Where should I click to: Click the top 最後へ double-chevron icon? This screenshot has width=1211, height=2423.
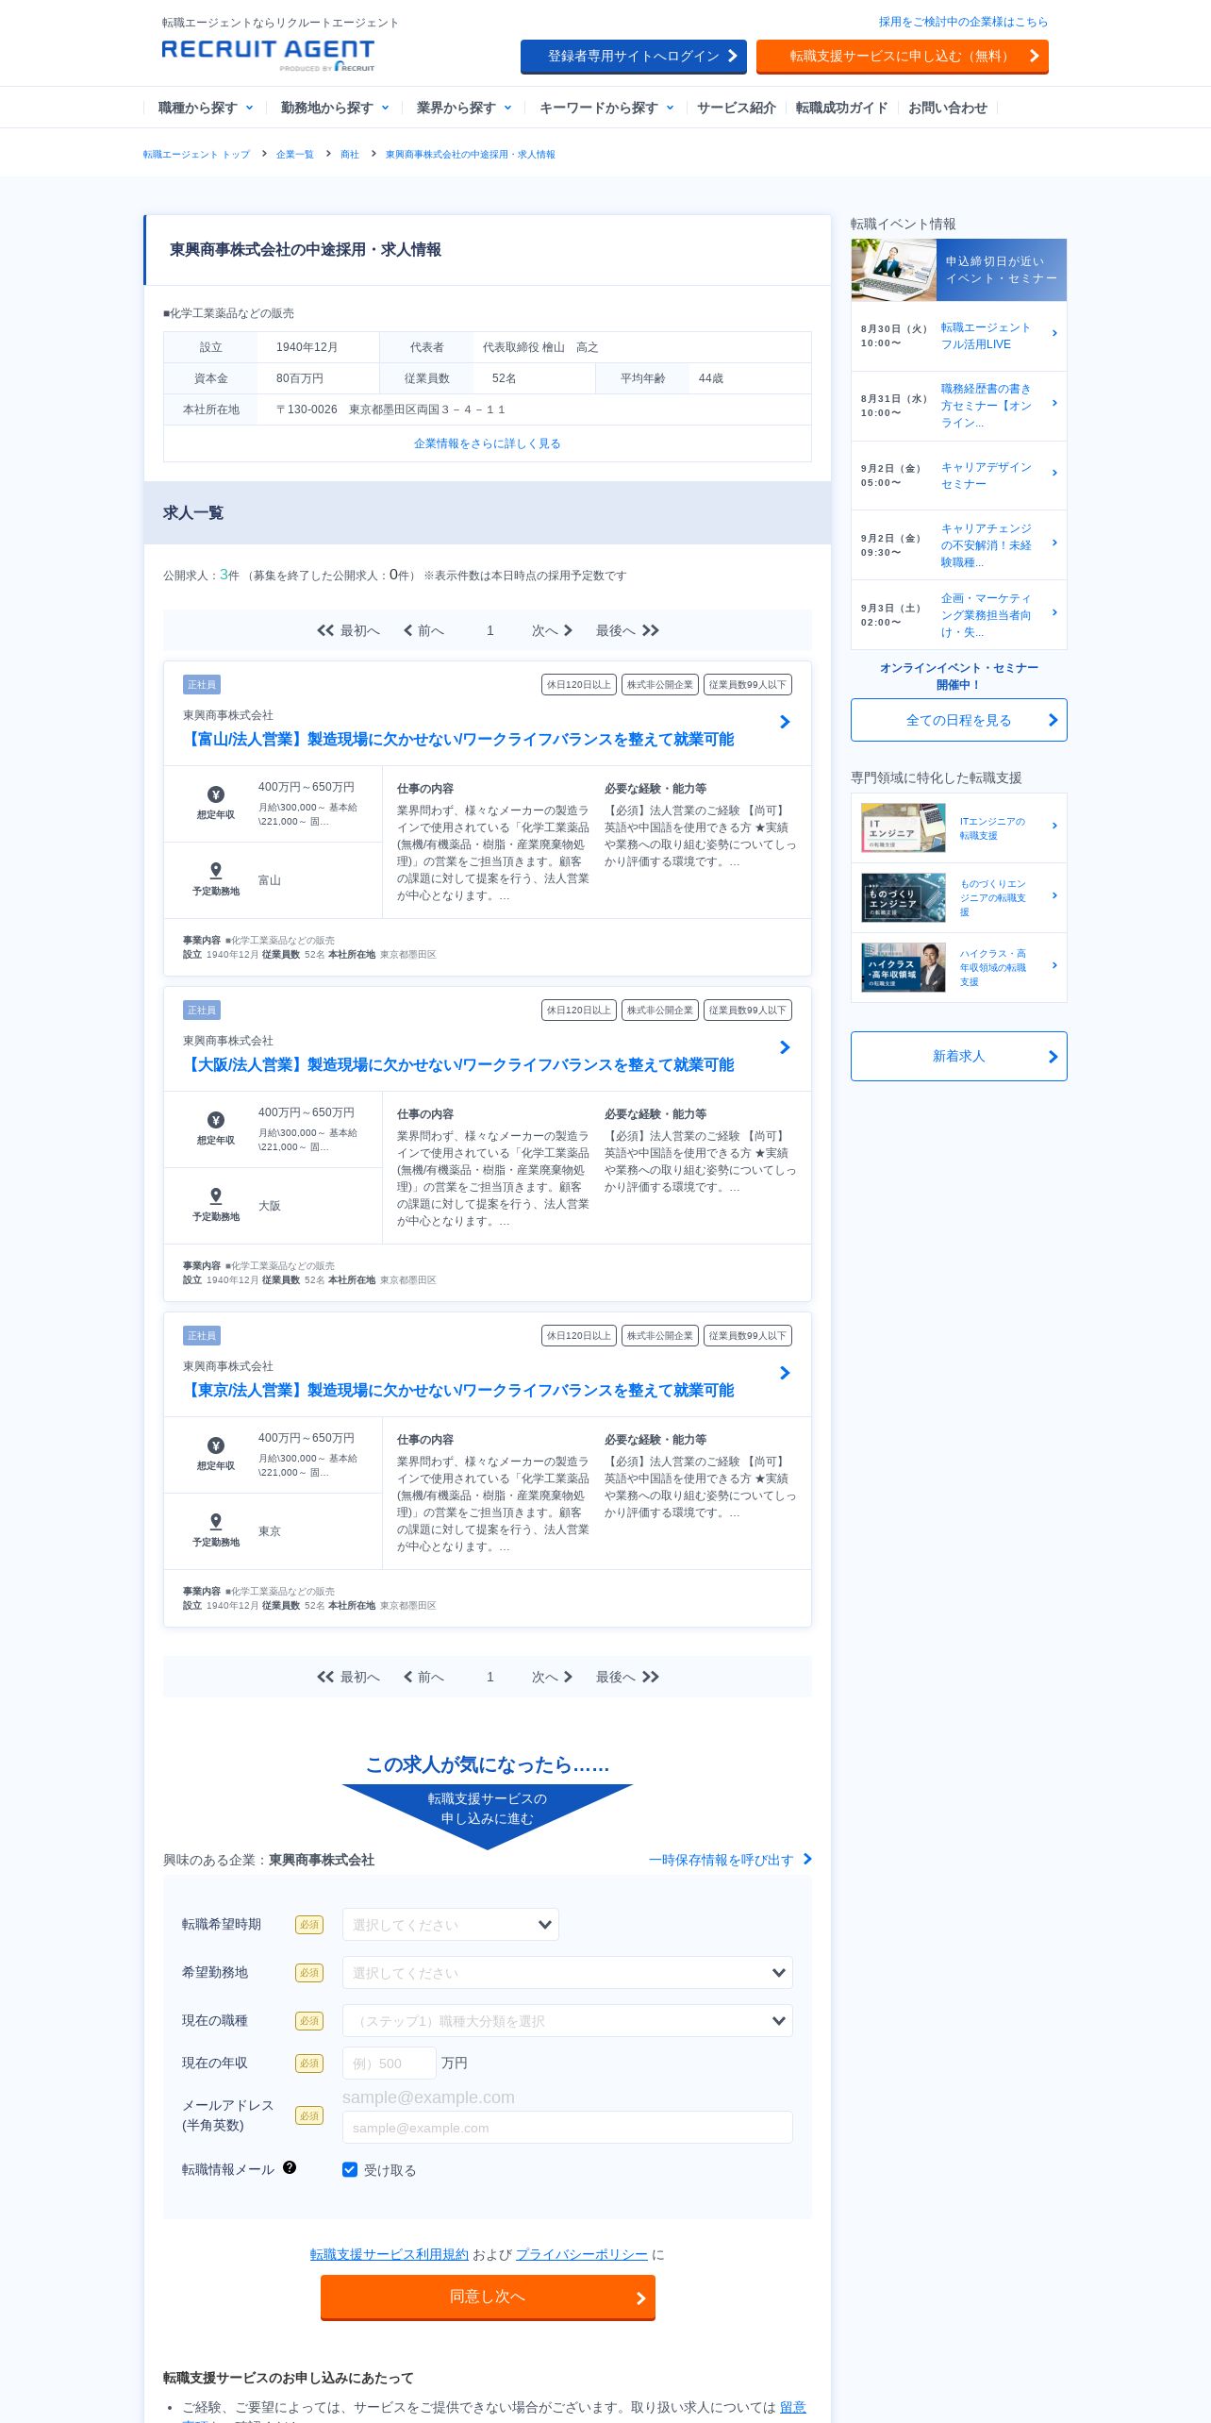[x=651, y=630]
